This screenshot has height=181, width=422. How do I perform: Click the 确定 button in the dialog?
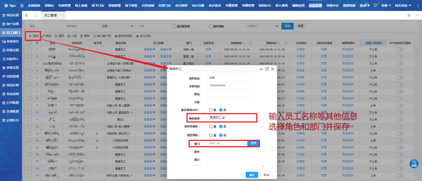(x=252, y=175)
